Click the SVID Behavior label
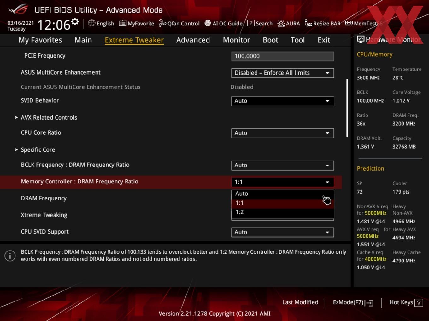Screen dimensions: 429x321 click(40, 100)
